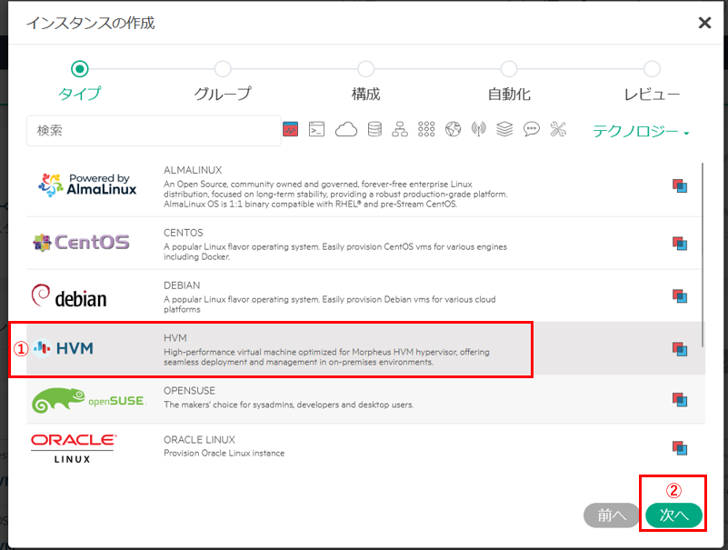This screenshot has height=550, width=728.
Task: Open the テクノロジー dropdown filter
Action: 641,132
